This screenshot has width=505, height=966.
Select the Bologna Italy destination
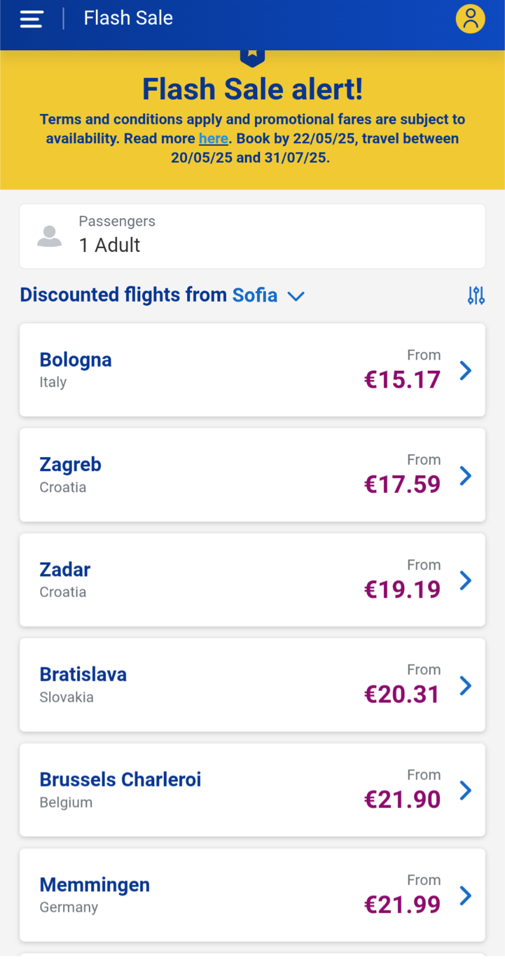[76, 370]
